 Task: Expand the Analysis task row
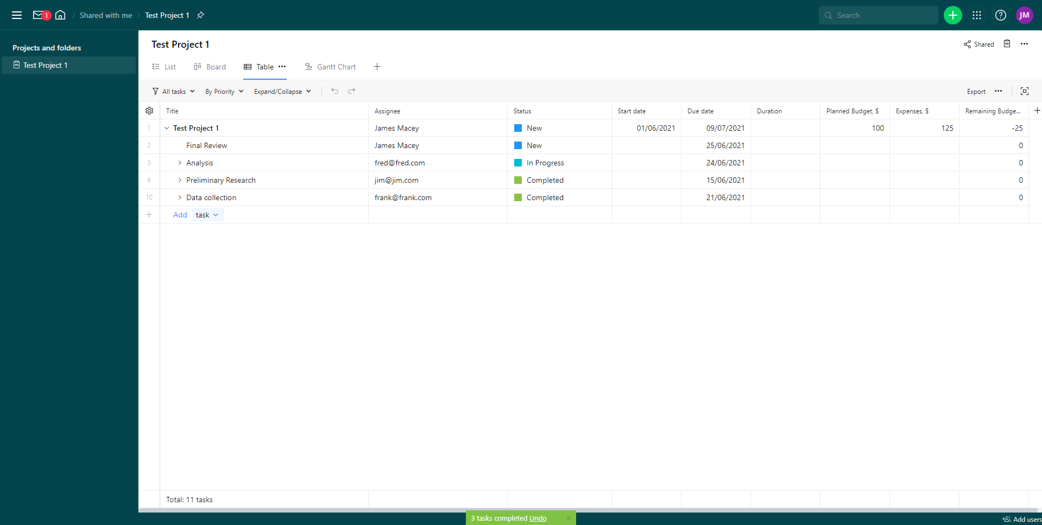[x=180, y=163]
